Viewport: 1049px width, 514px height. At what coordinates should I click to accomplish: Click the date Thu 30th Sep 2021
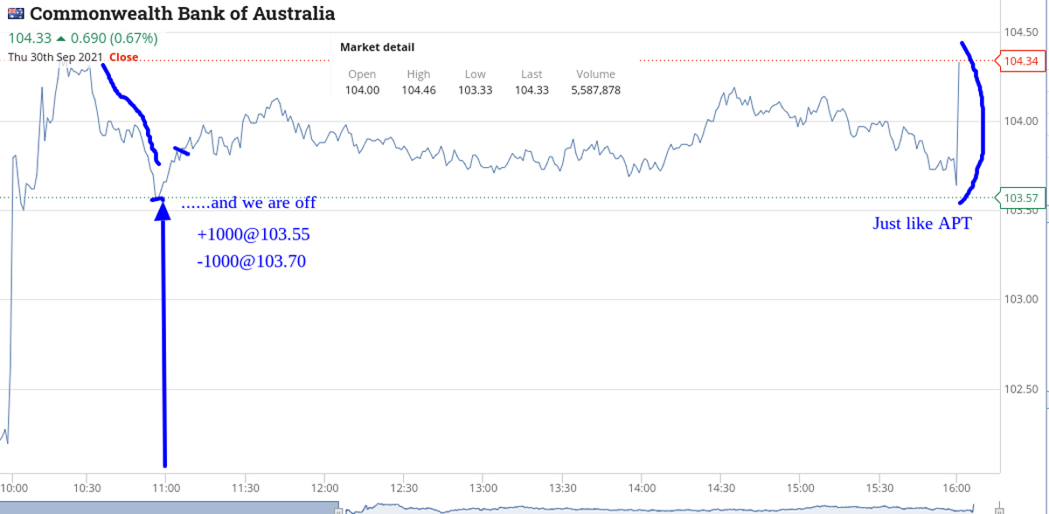pos(57,57)
